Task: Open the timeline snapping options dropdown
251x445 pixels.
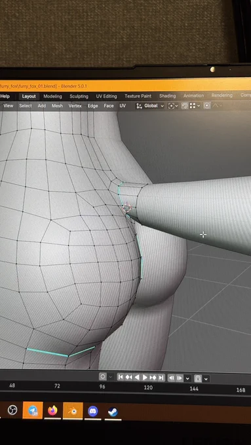Action: click(206, 379)
